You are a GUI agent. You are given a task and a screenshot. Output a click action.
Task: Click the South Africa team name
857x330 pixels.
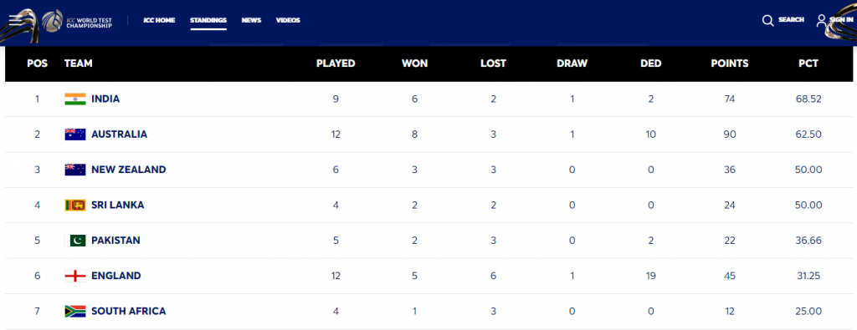click(x=128, y=312)
